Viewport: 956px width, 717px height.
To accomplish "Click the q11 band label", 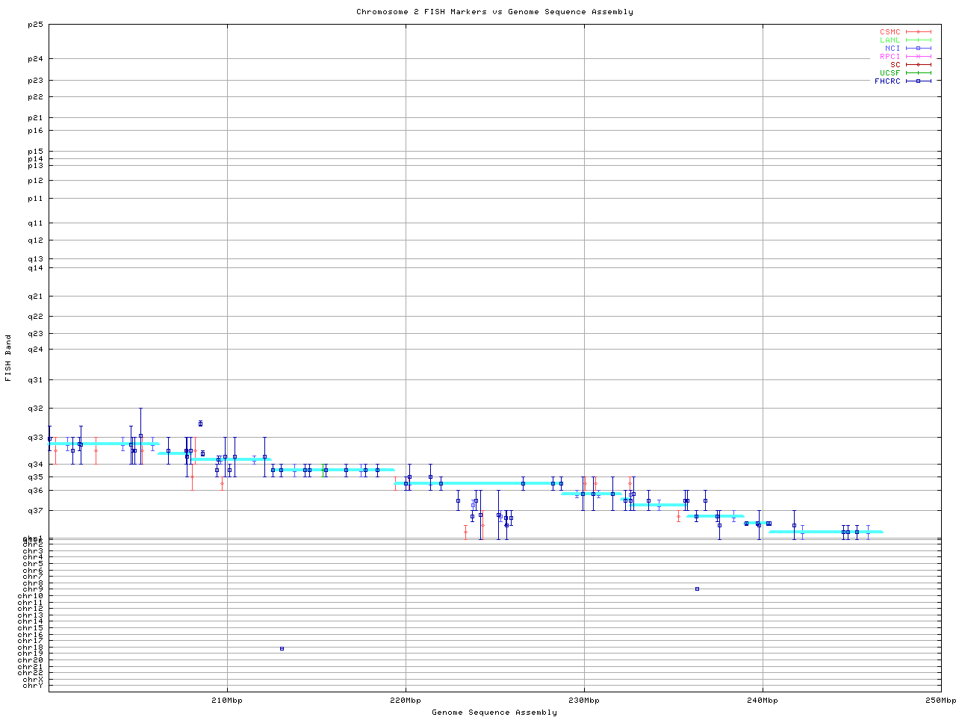I will coord(35,223).
